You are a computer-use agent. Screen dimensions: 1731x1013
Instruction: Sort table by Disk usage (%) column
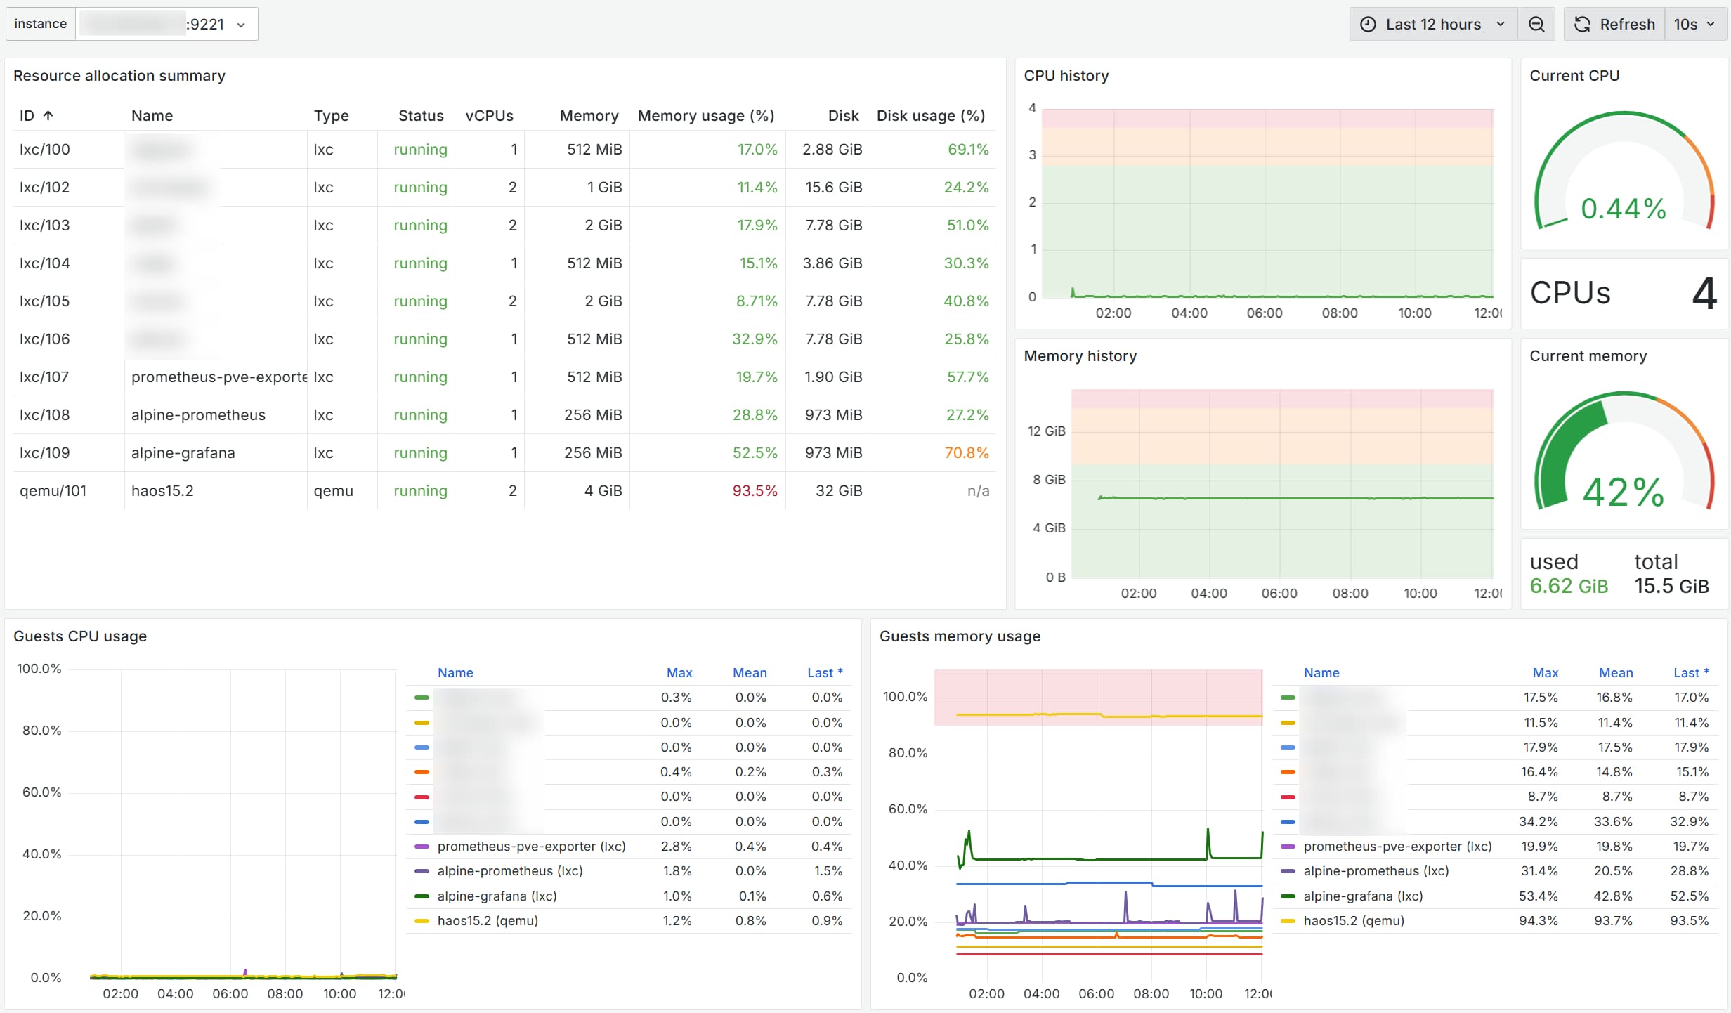click(930, 116)
